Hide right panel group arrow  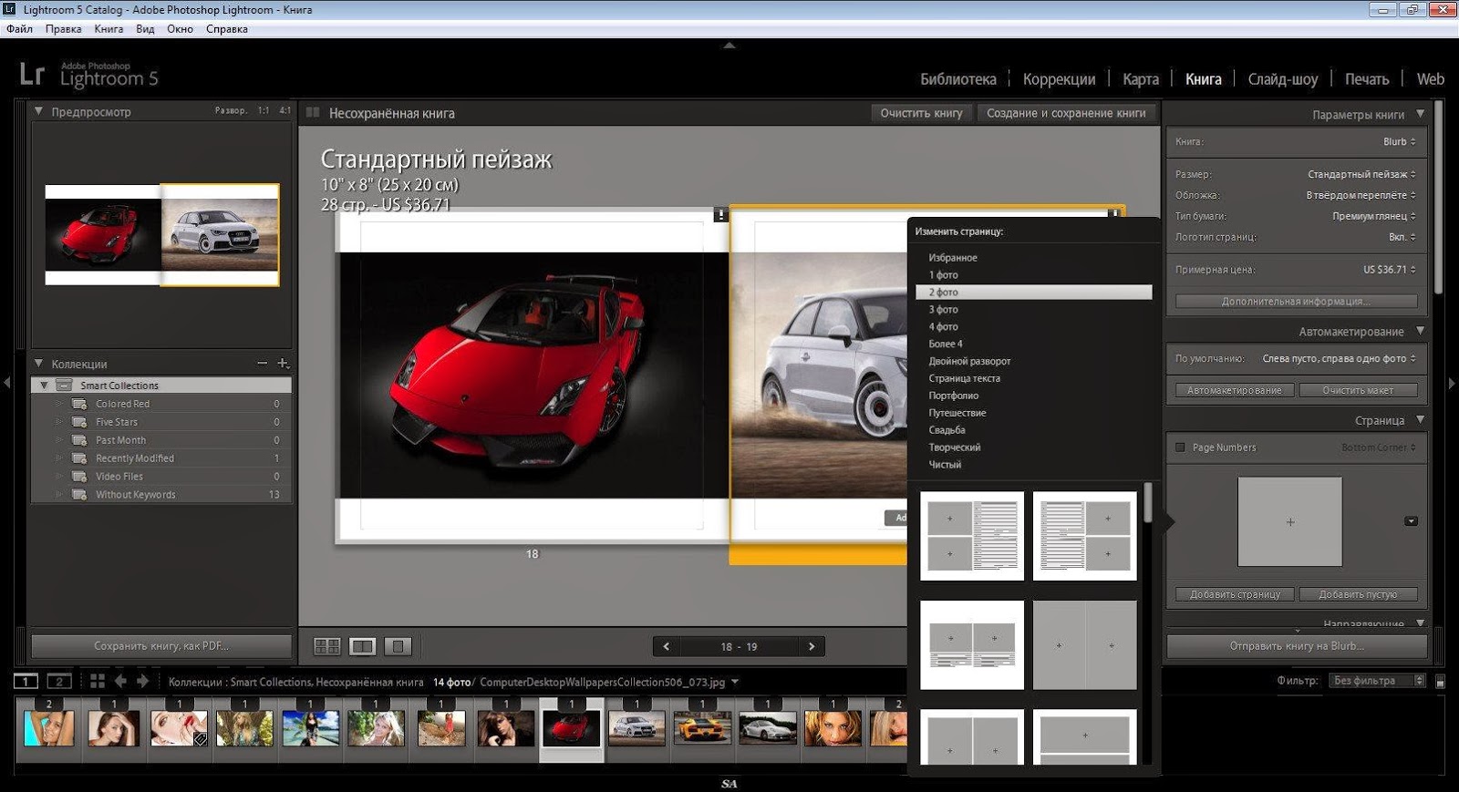tap(1452, 383)
